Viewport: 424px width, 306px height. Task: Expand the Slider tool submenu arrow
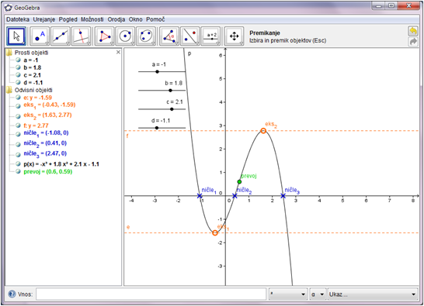tap(218, 43)
